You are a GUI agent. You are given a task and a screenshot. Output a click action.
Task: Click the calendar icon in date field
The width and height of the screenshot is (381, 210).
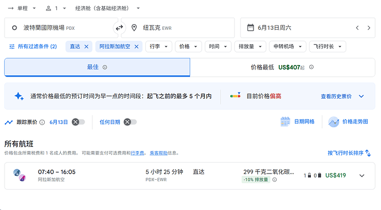[x=251, y=28]
